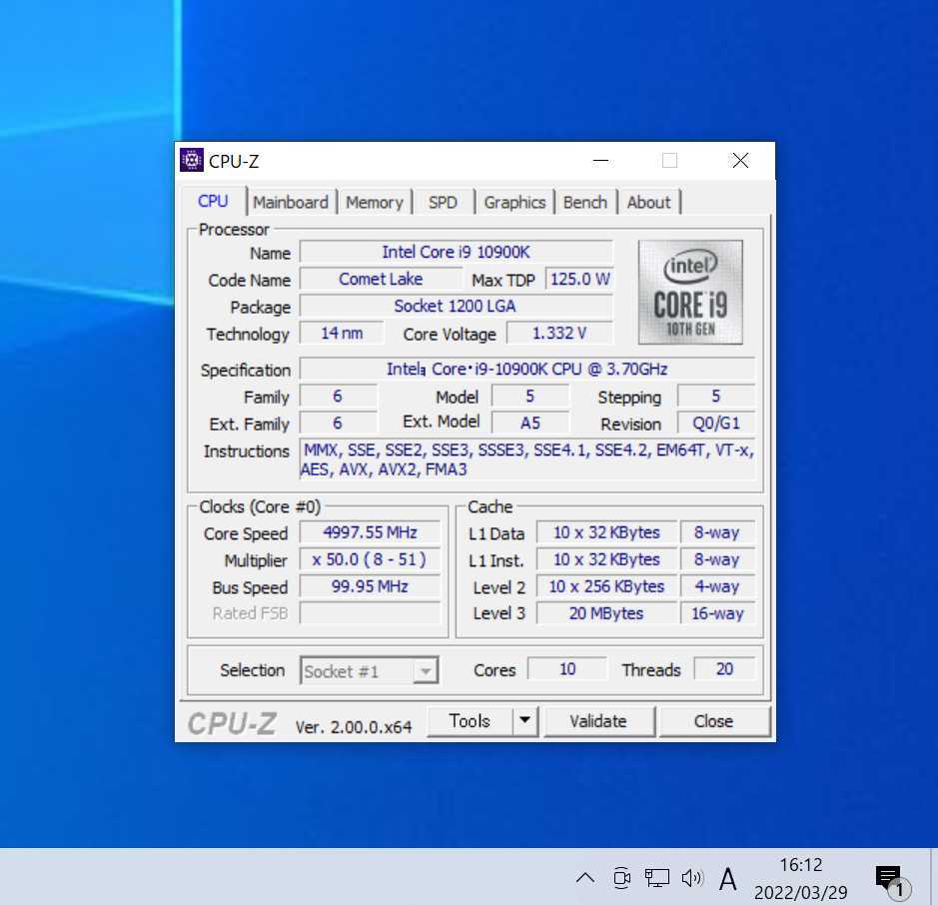
Task: Click the L1 Inst. 8-way value
Action: tap(717, 559)
